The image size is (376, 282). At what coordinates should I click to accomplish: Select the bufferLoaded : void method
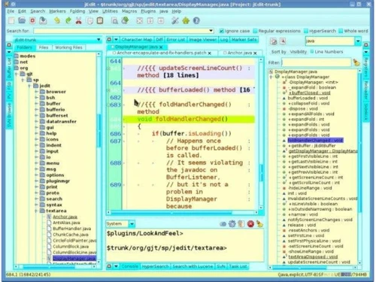[x=308, y=98]
